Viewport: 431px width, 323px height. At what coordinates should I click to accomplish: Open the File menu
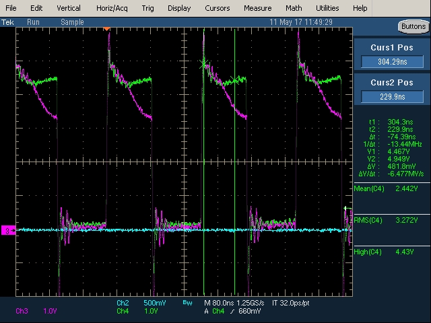(11, 8)
